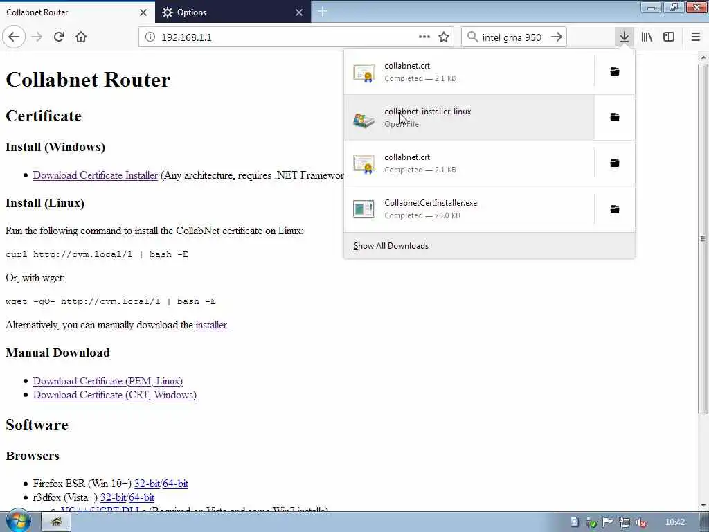Click the page vertical scrollbar thumb
Screen dimensions: 709x532
click(703, 238)
